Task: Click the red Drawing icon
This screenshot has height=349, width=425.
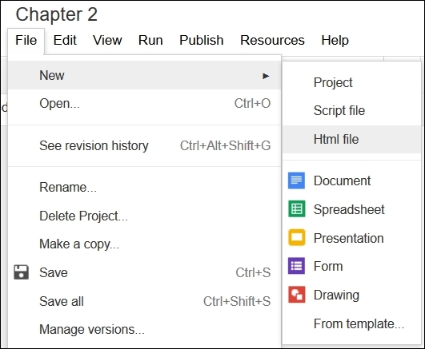Action: pos(296,295)
